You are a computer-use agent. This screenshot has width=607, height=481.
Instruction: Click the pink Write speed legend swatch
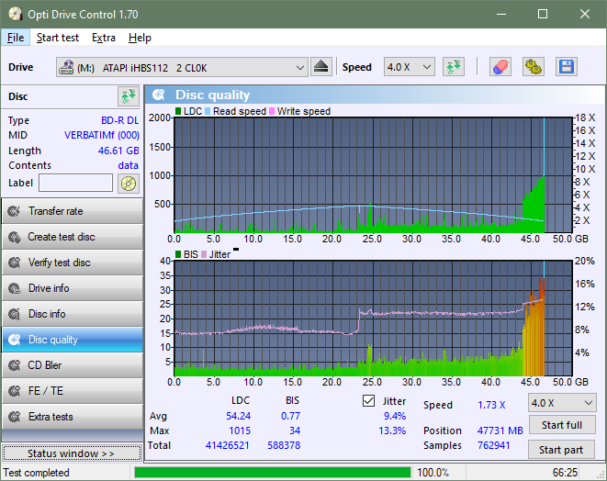point(272,111)
